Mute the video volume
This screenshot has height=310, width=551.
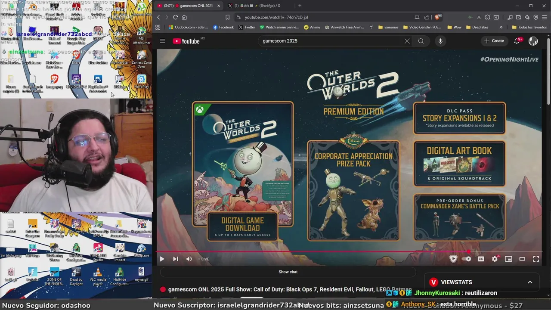tap(189, 259)
